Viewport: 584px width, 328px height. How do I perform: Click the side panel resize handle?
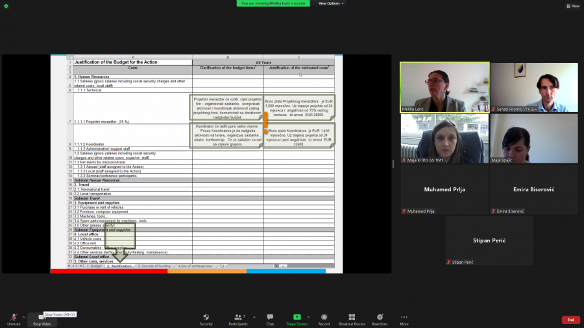click(x=393, y=163)
